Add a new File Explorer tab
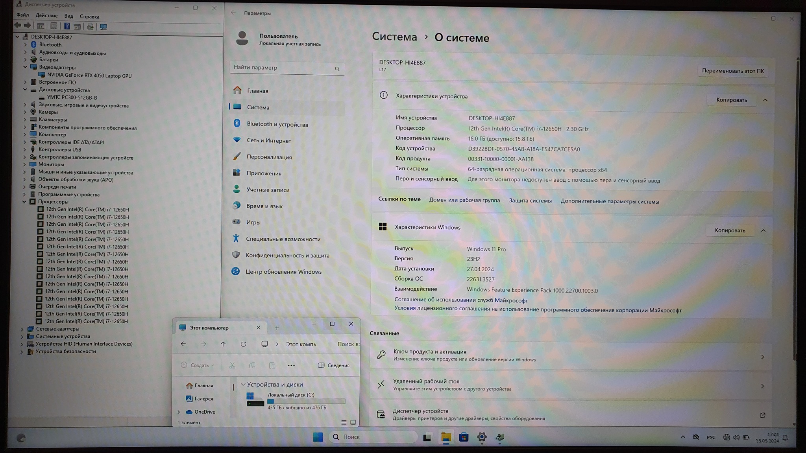Viewport: 806px width, 453px height. 277,328
